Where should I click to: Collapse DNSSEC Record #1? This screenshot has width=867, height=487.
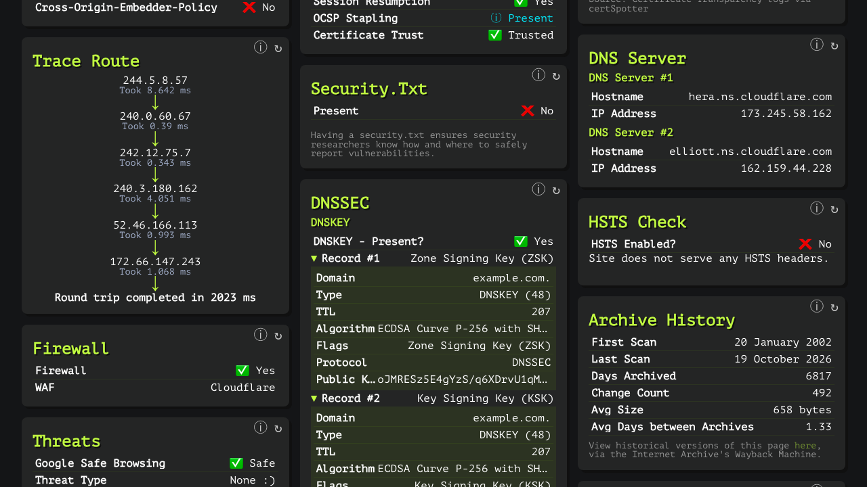pos(314,258)
